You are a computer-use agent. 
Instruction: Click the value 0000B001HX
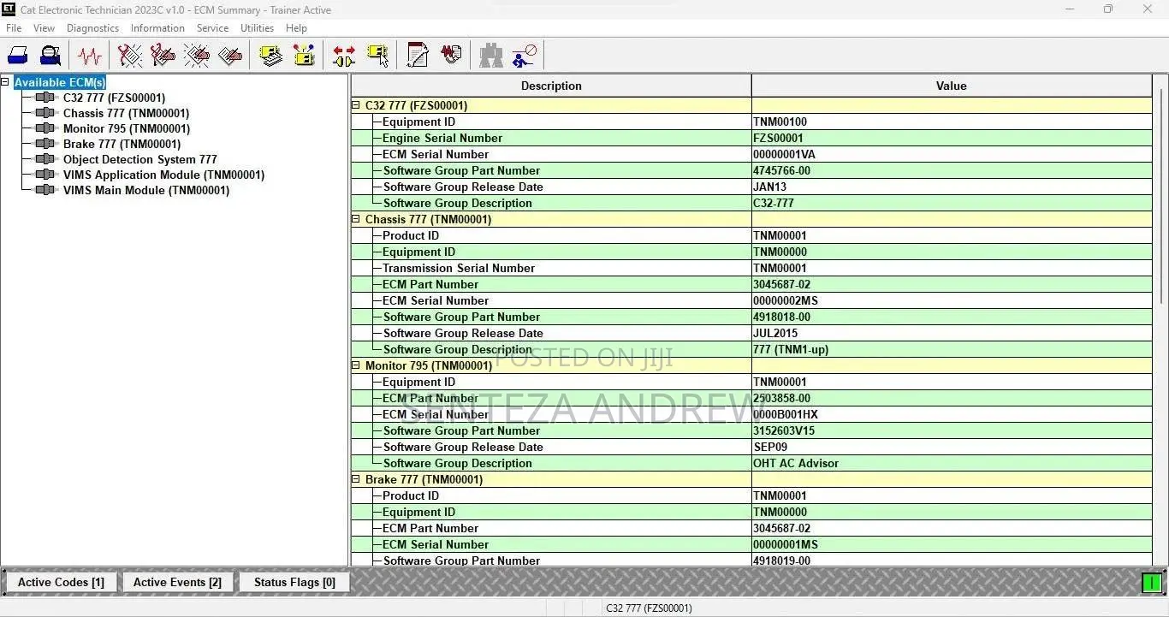coord(786,414)
